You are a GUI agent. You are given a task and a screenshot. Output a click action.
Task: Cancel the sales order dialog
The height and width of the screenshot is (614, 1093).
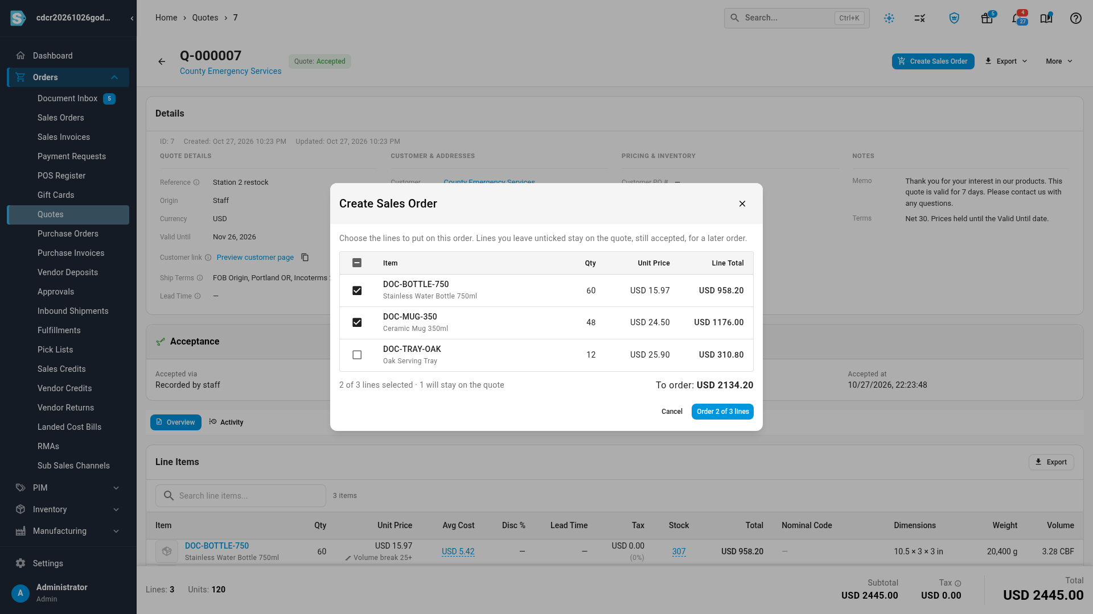pos(672,412)
